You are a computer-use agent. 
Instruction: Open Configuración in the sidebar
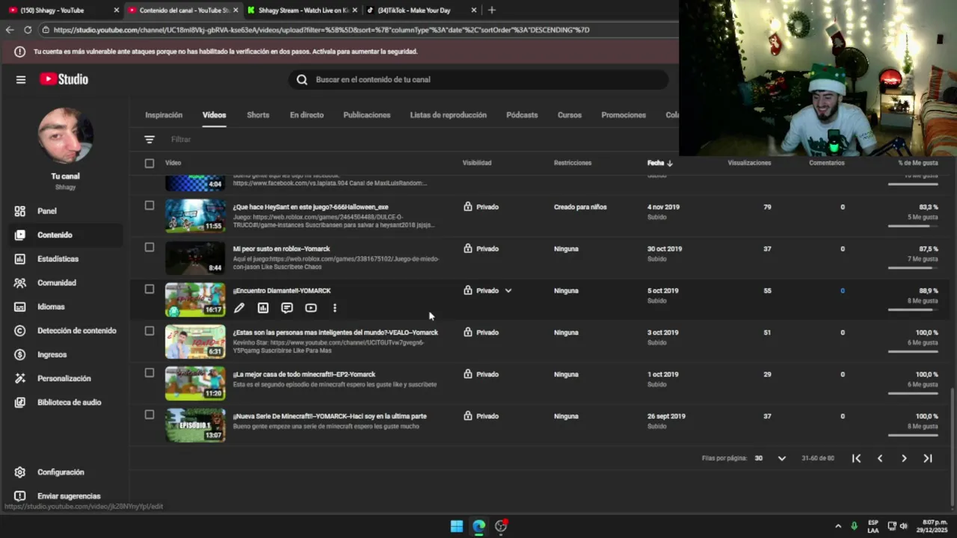(61, 472)
